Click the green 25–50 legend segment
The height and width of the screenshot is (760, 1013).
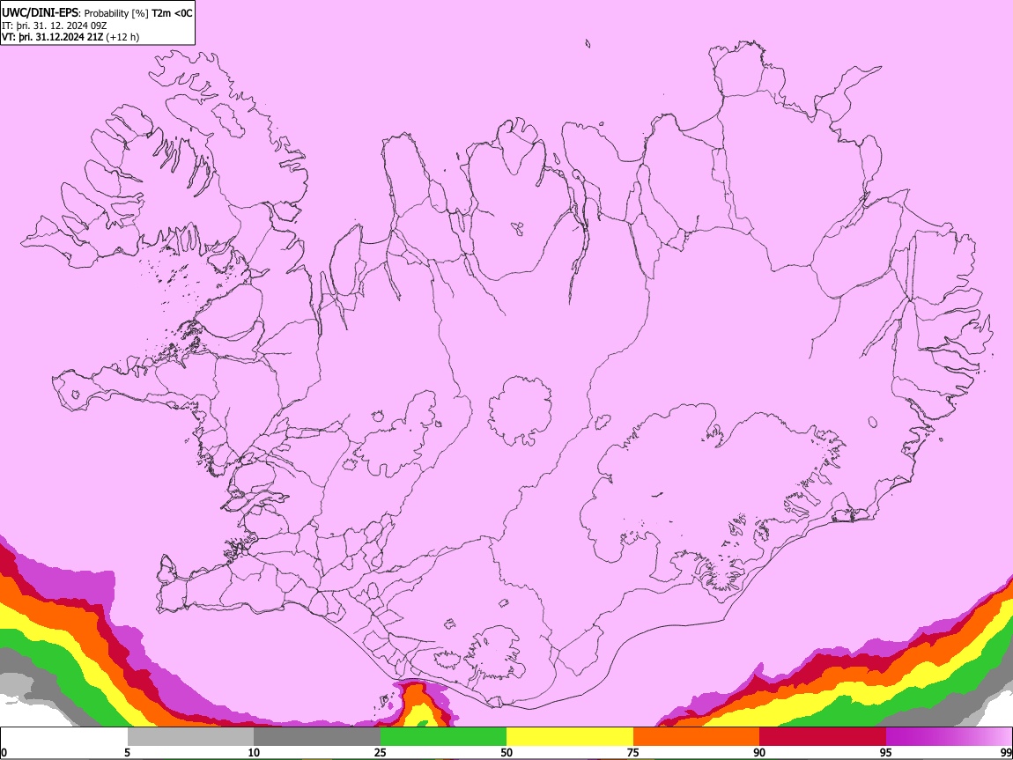443,737
